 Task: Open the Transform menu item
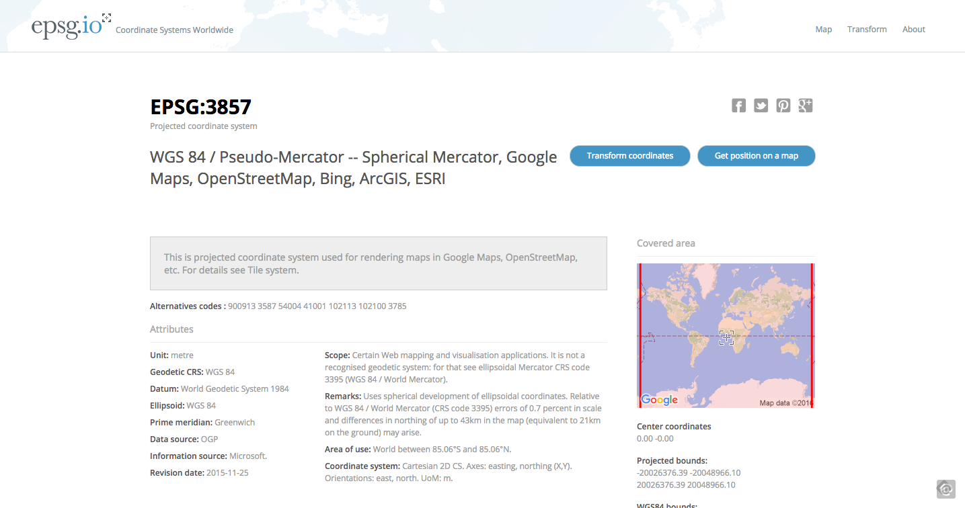[867, 30]
